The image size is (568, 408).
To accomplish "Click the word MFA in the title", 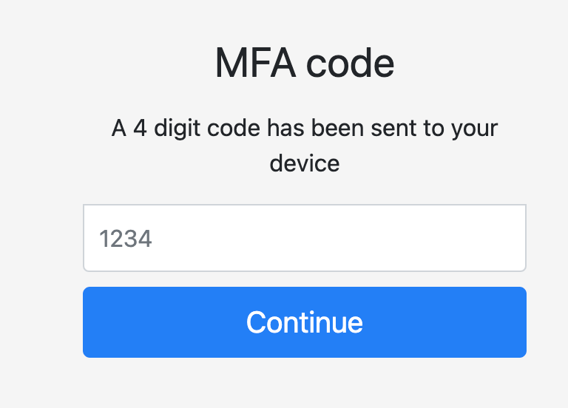I will pyautogui.click(x=255, y=63).
